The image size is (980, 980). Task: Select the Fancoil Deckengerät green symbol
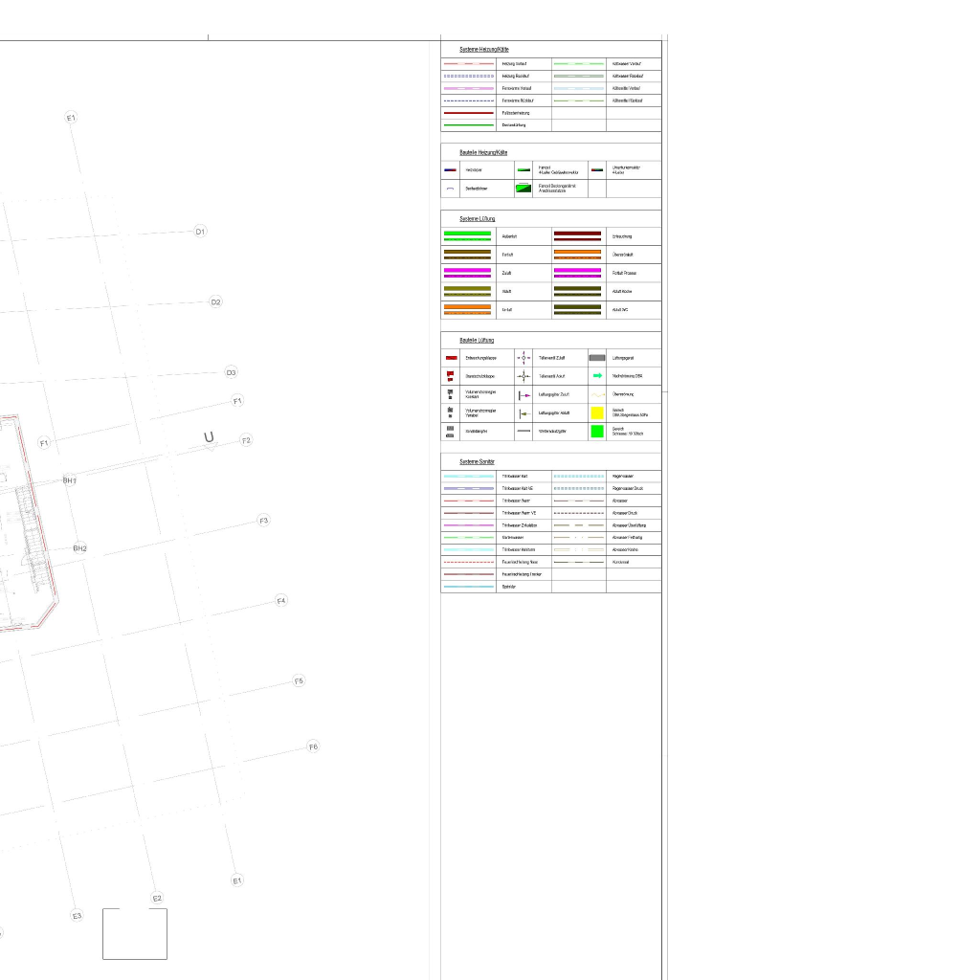[523, 189]
